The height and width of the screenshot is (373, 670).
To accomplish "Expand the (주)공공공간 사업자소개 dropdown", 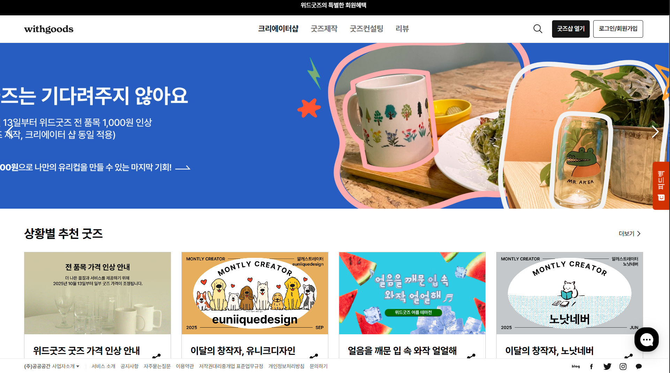I will point(52,366).
